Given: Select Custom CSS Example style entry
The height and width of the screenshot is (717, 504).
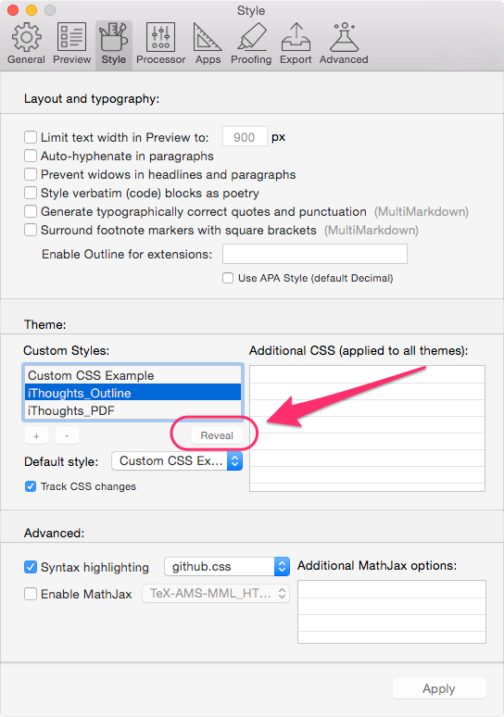Looking at the screenshot, I should point(132,375).
